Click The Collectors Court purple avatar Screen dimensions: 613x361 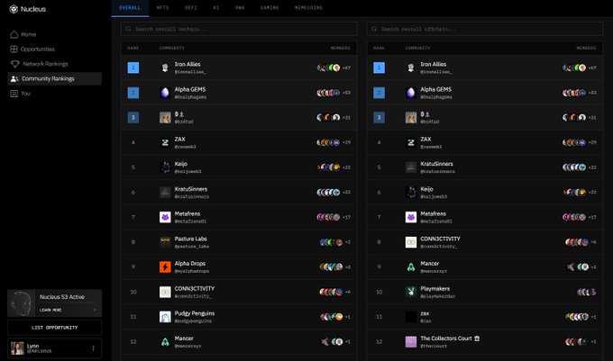pos(411,342)
